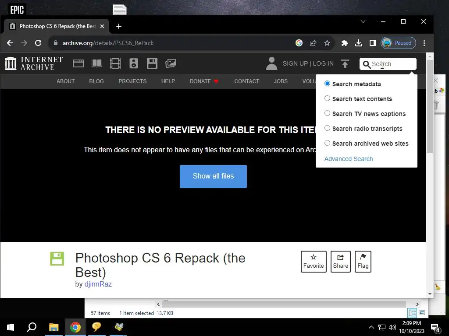449x336 pixels.
Task: Click the Flag button
Action: (363, 262)
